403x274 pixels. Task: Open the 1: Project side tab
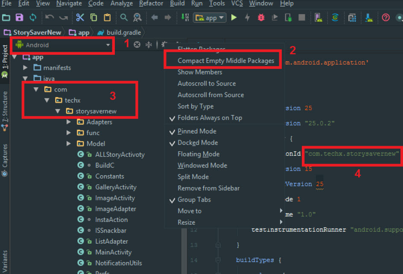click(x=5, y=61)
